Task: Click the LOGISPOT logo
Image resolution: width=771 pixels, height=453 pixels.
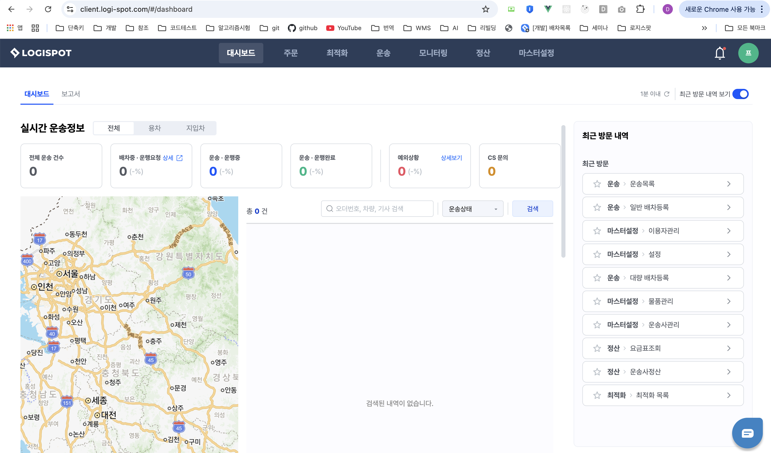Action: point(41,53)
